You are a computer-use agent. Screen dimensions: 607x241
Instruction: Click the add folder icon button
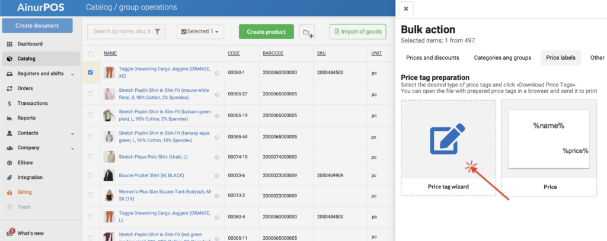coord(307,32)
